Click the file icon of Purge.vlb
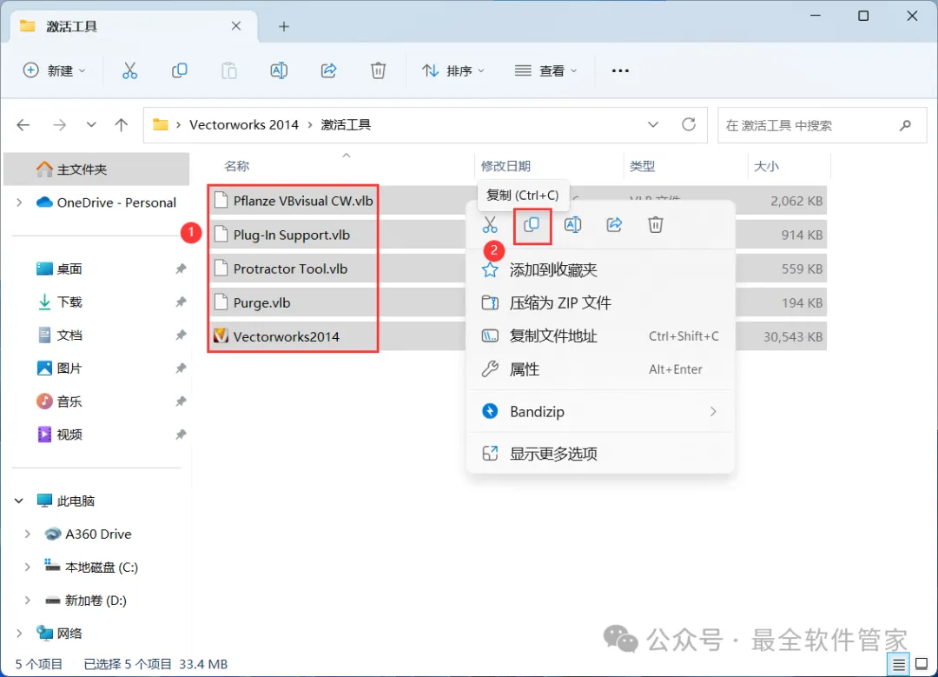This screenshot has width=938, height=677. (221, 302)
